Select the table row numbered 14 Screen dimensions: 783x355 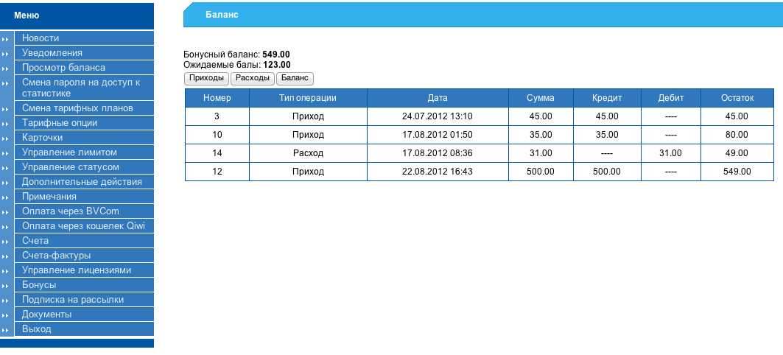479,153
